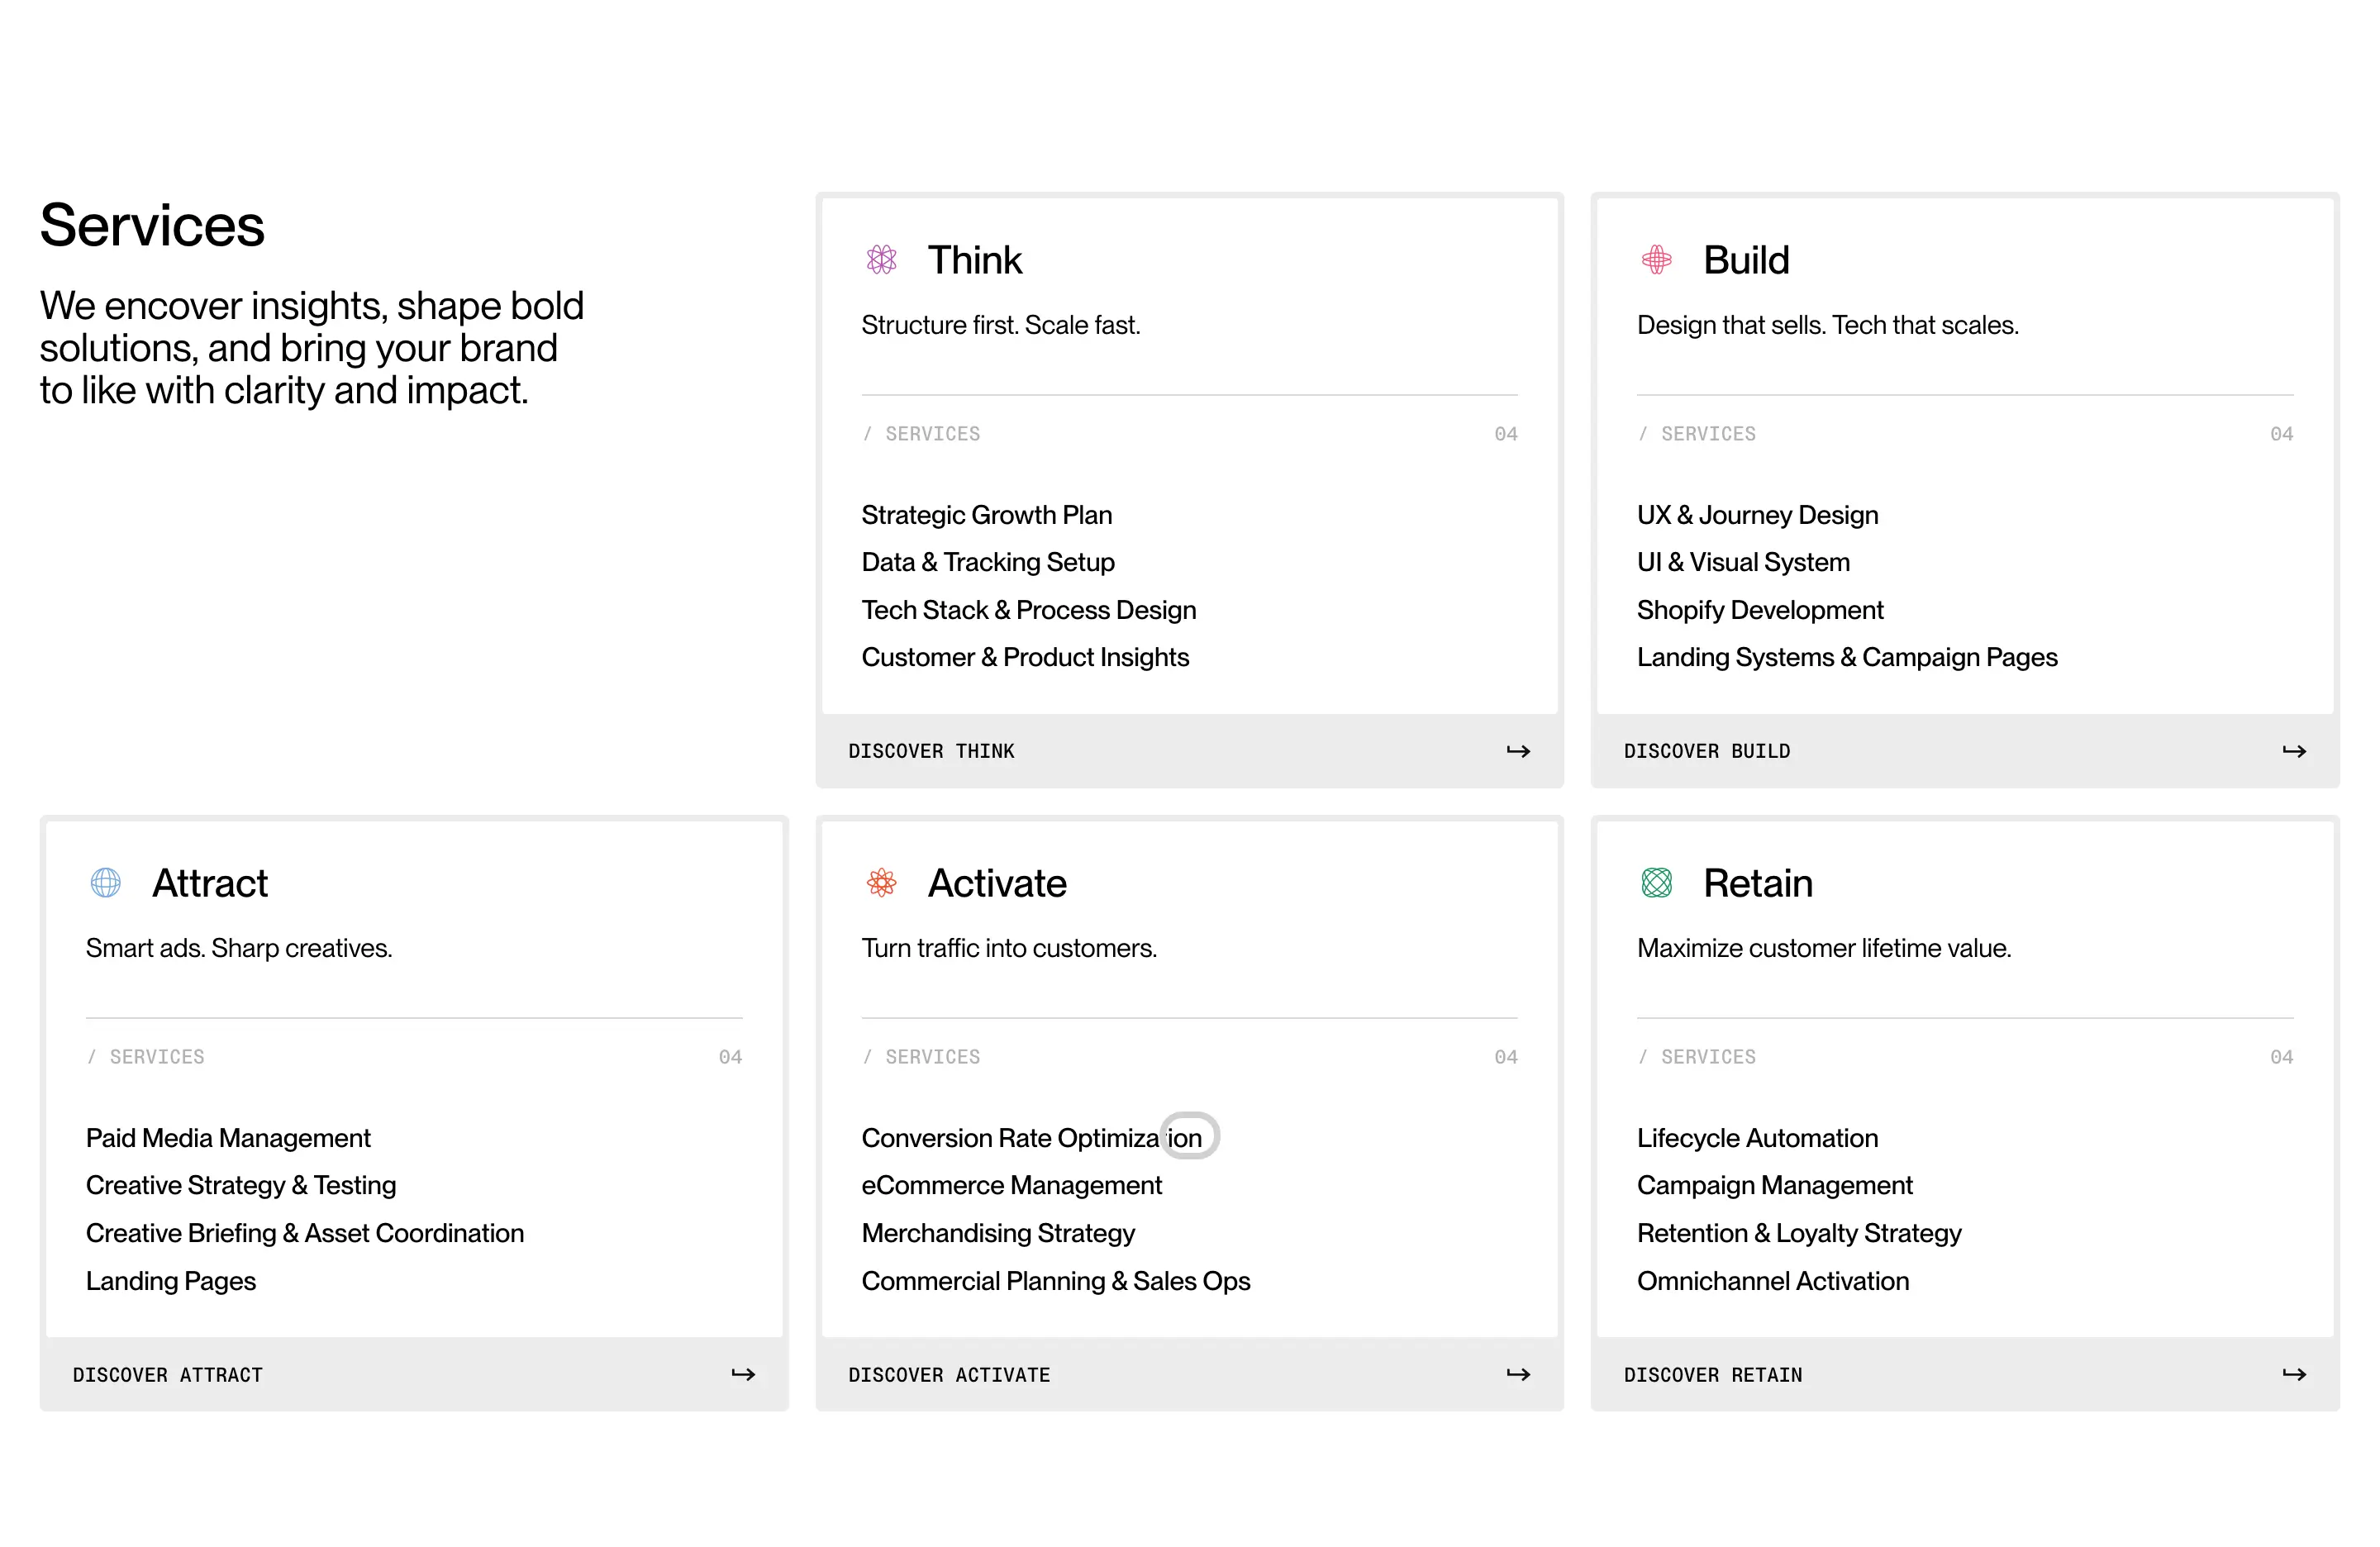The height and width of the screenshot is (1547, 2380).
Task: Select UI & Visual System item
Action: pos(1743,562)
